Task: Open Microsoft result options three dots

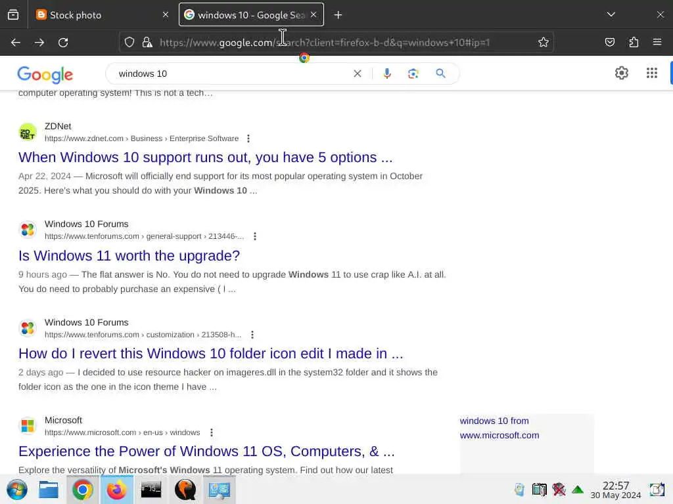Action: point(211,432)
